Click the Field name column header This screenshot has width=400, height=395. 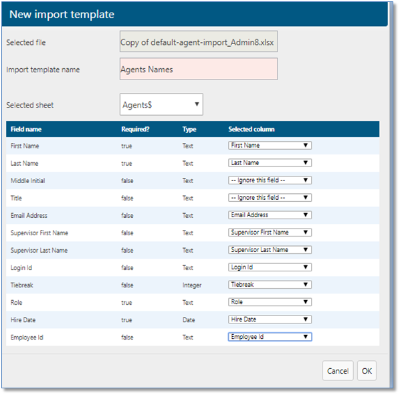click(26, 130)
